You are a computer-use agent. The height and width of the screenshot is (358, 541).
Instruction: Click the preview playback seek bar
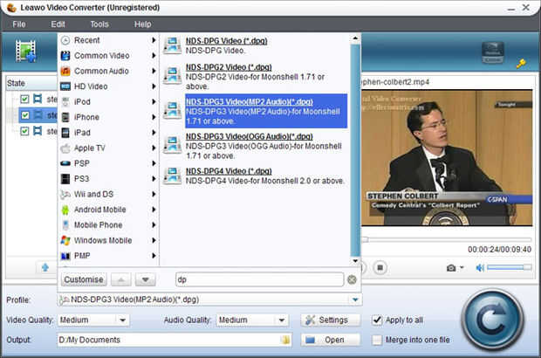click(446, 239)
